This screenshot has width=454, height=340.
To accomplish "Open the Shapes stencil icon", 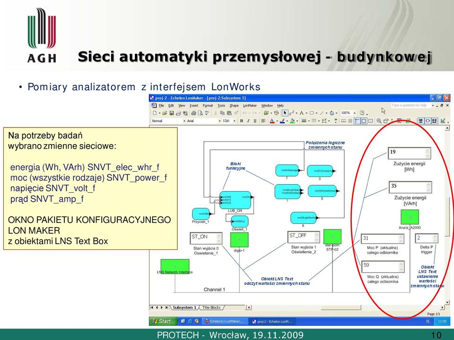I will (266, 113).
